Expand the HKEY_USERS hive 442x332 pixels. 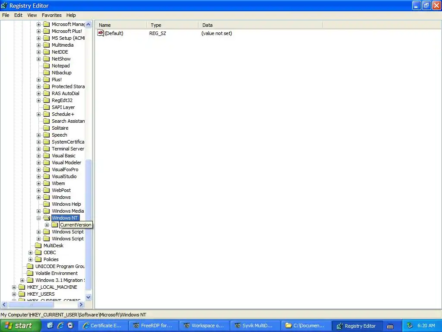14,294
